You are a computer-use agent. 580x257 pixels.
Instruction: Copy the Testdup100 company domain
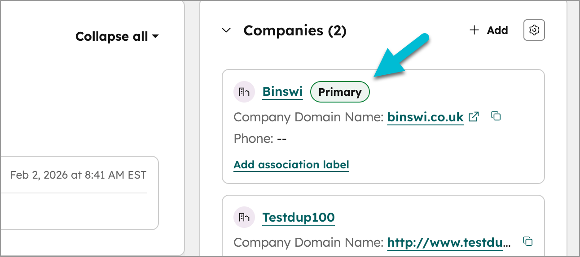(x=528, y=242)
